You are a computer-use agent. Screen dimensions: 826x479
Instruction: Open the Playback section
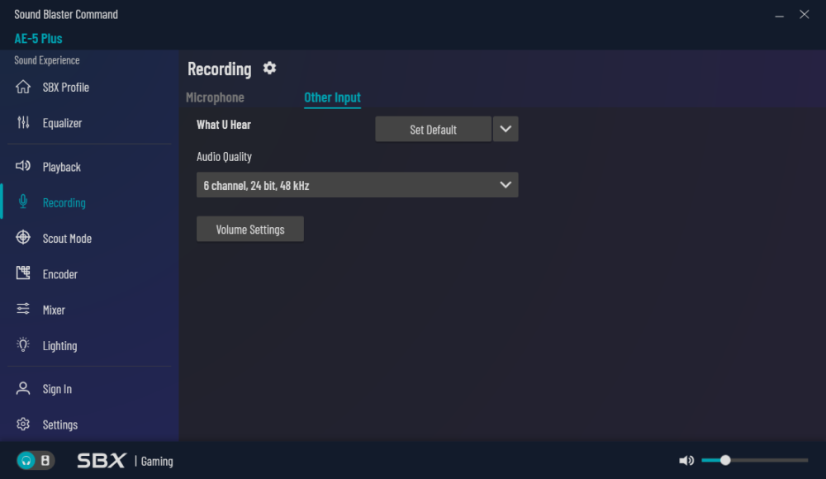pos(62,167)
